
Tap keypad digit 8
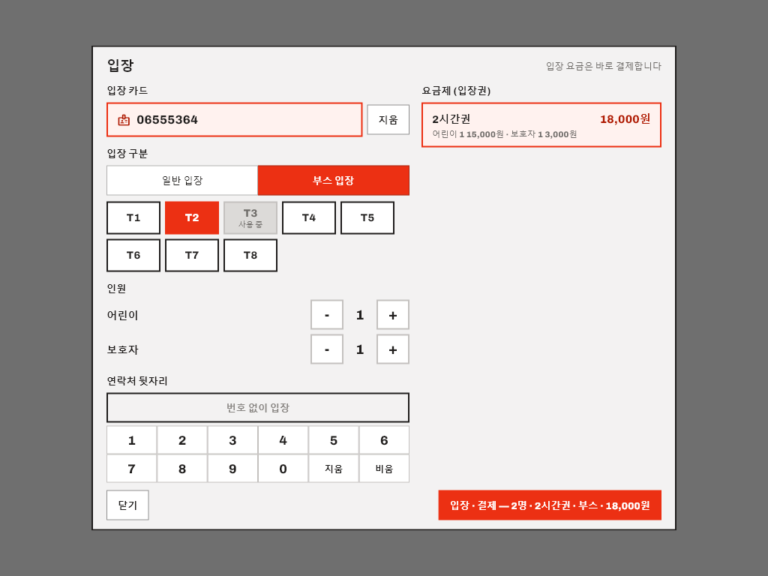coord(182,469)
